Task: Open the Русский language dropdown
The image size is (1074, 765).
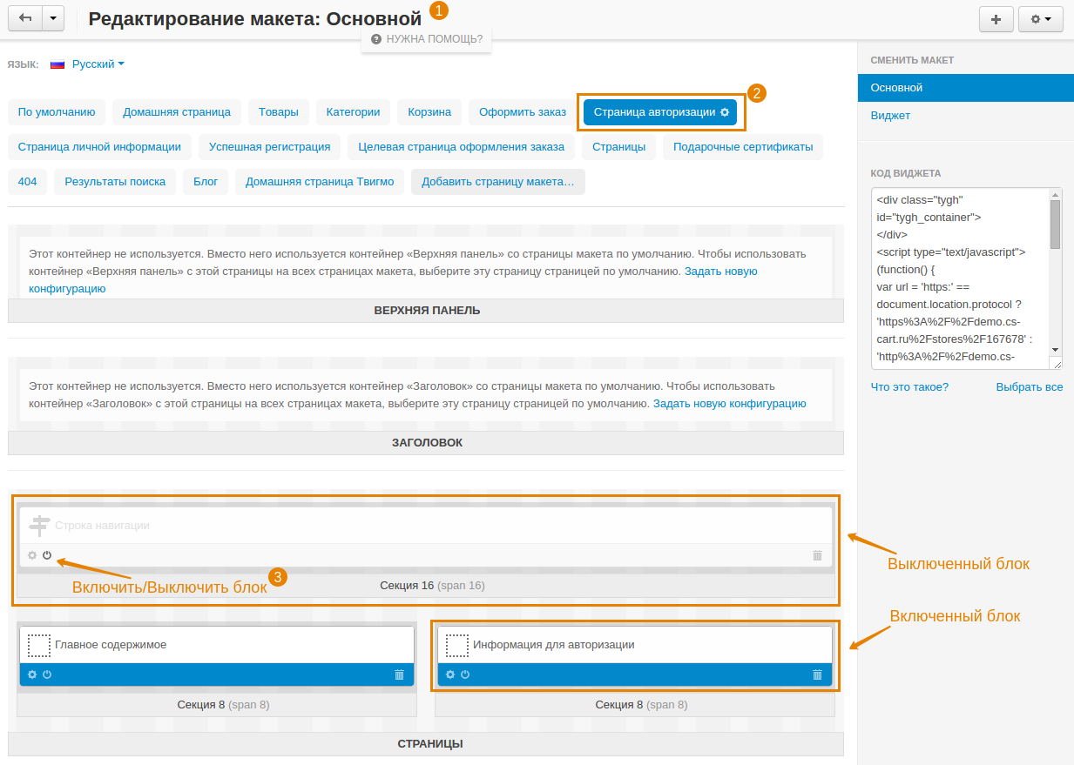Action: click(98, 64)
